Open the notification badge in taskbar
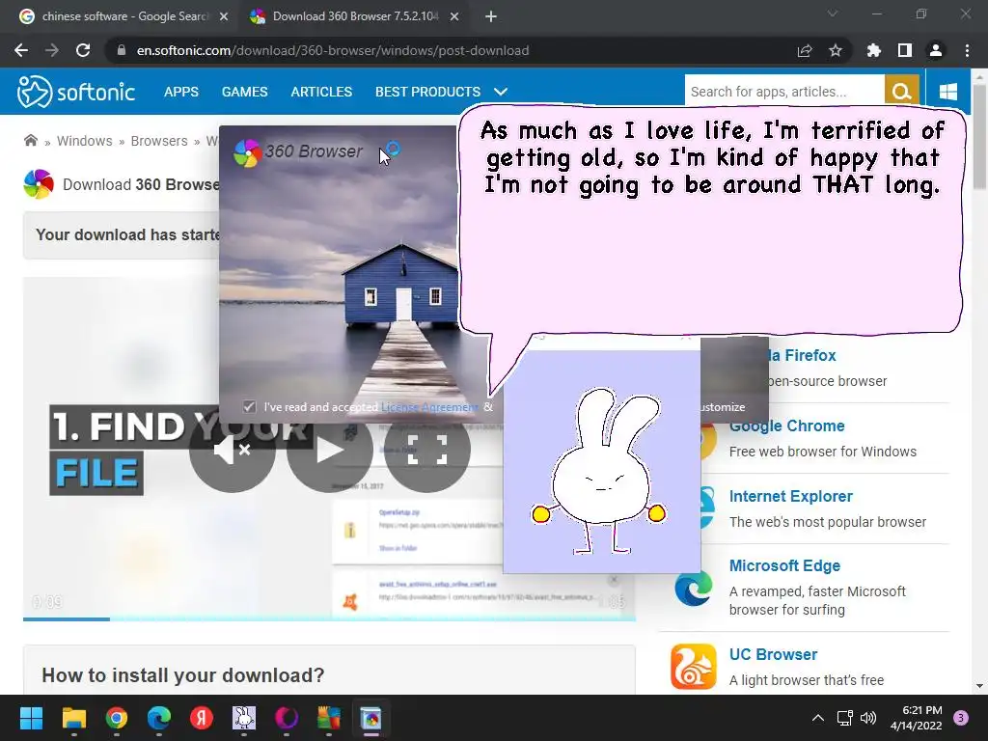The width and height of the screenshot is (988, 741). (961, 718)
